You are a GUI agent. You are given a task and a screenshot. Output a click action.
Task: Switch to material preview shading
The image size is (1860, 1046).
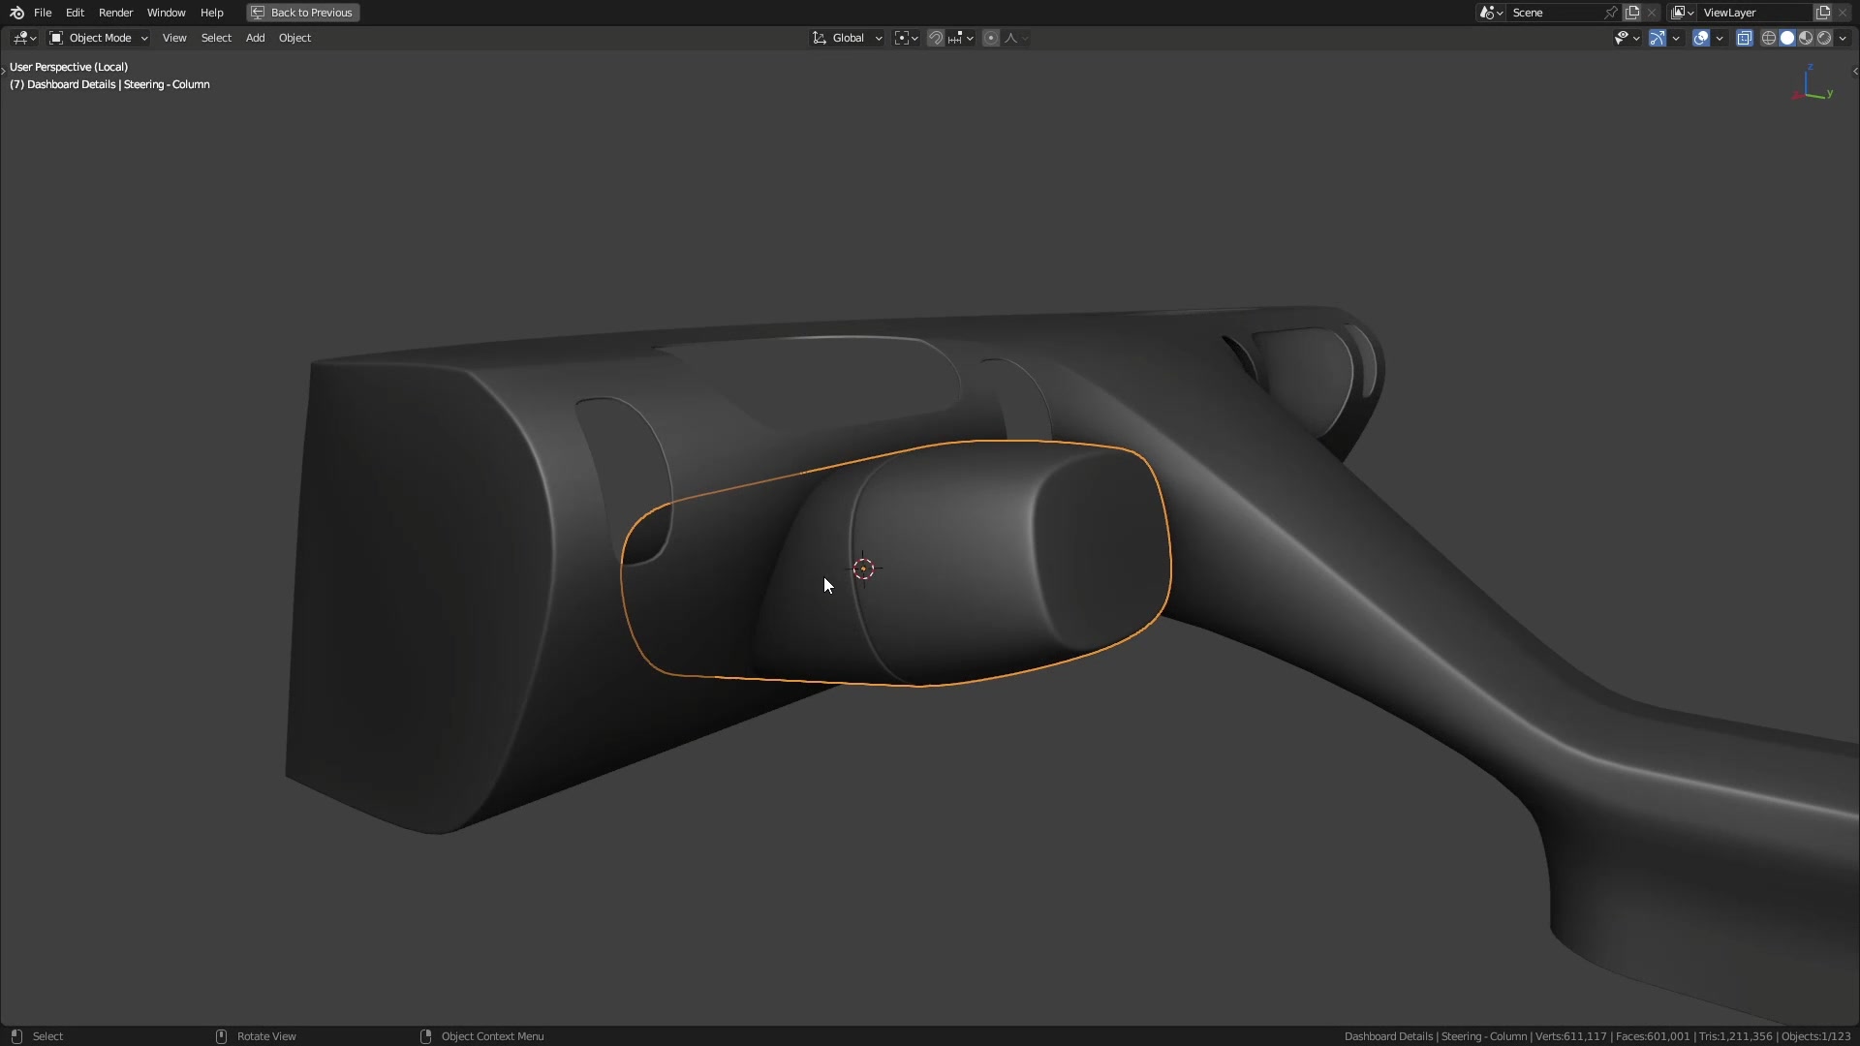pyautogui.click(x=1806, y=38)
